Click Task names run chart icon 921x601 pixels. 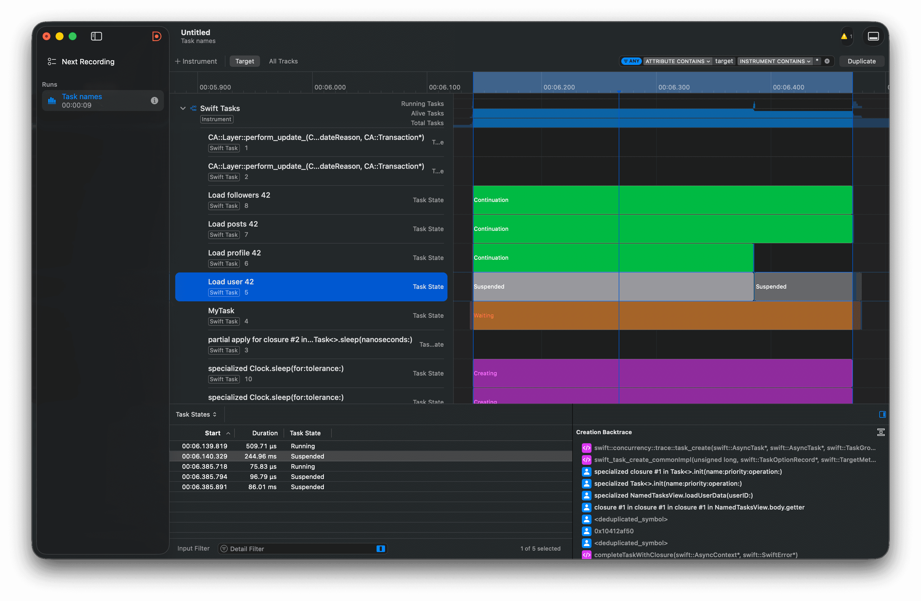(52, 101)
